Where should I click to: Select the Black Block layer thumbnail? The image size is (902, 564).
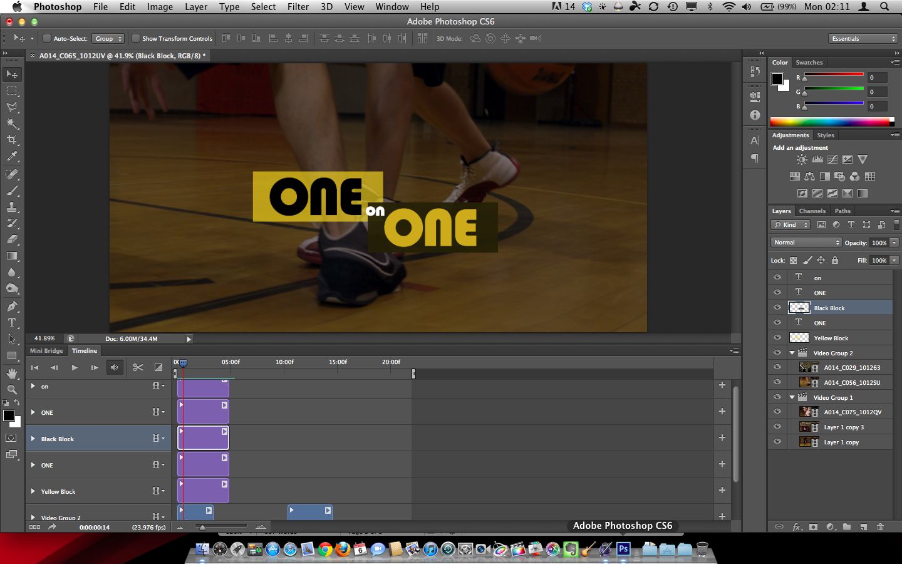(799, 308)
